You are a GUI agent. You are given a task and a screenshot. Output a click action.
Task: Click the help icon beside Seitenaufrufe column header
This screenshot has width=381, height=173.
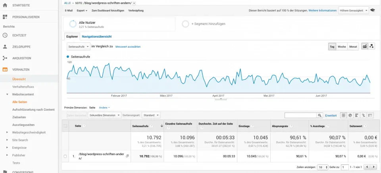[152, 126]
